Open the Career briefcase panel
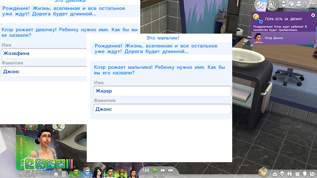Image resolution: width=317 pixels, height=178 pixels. [275, 174]
